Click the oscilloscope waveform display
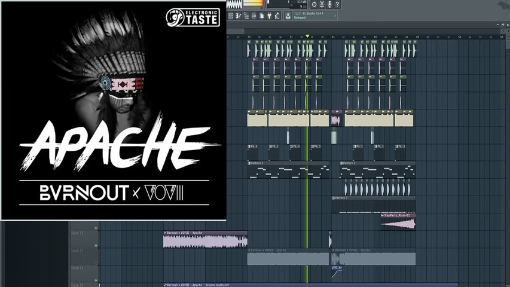Viewport: 510px width, 287px height. tap(234, 4)
